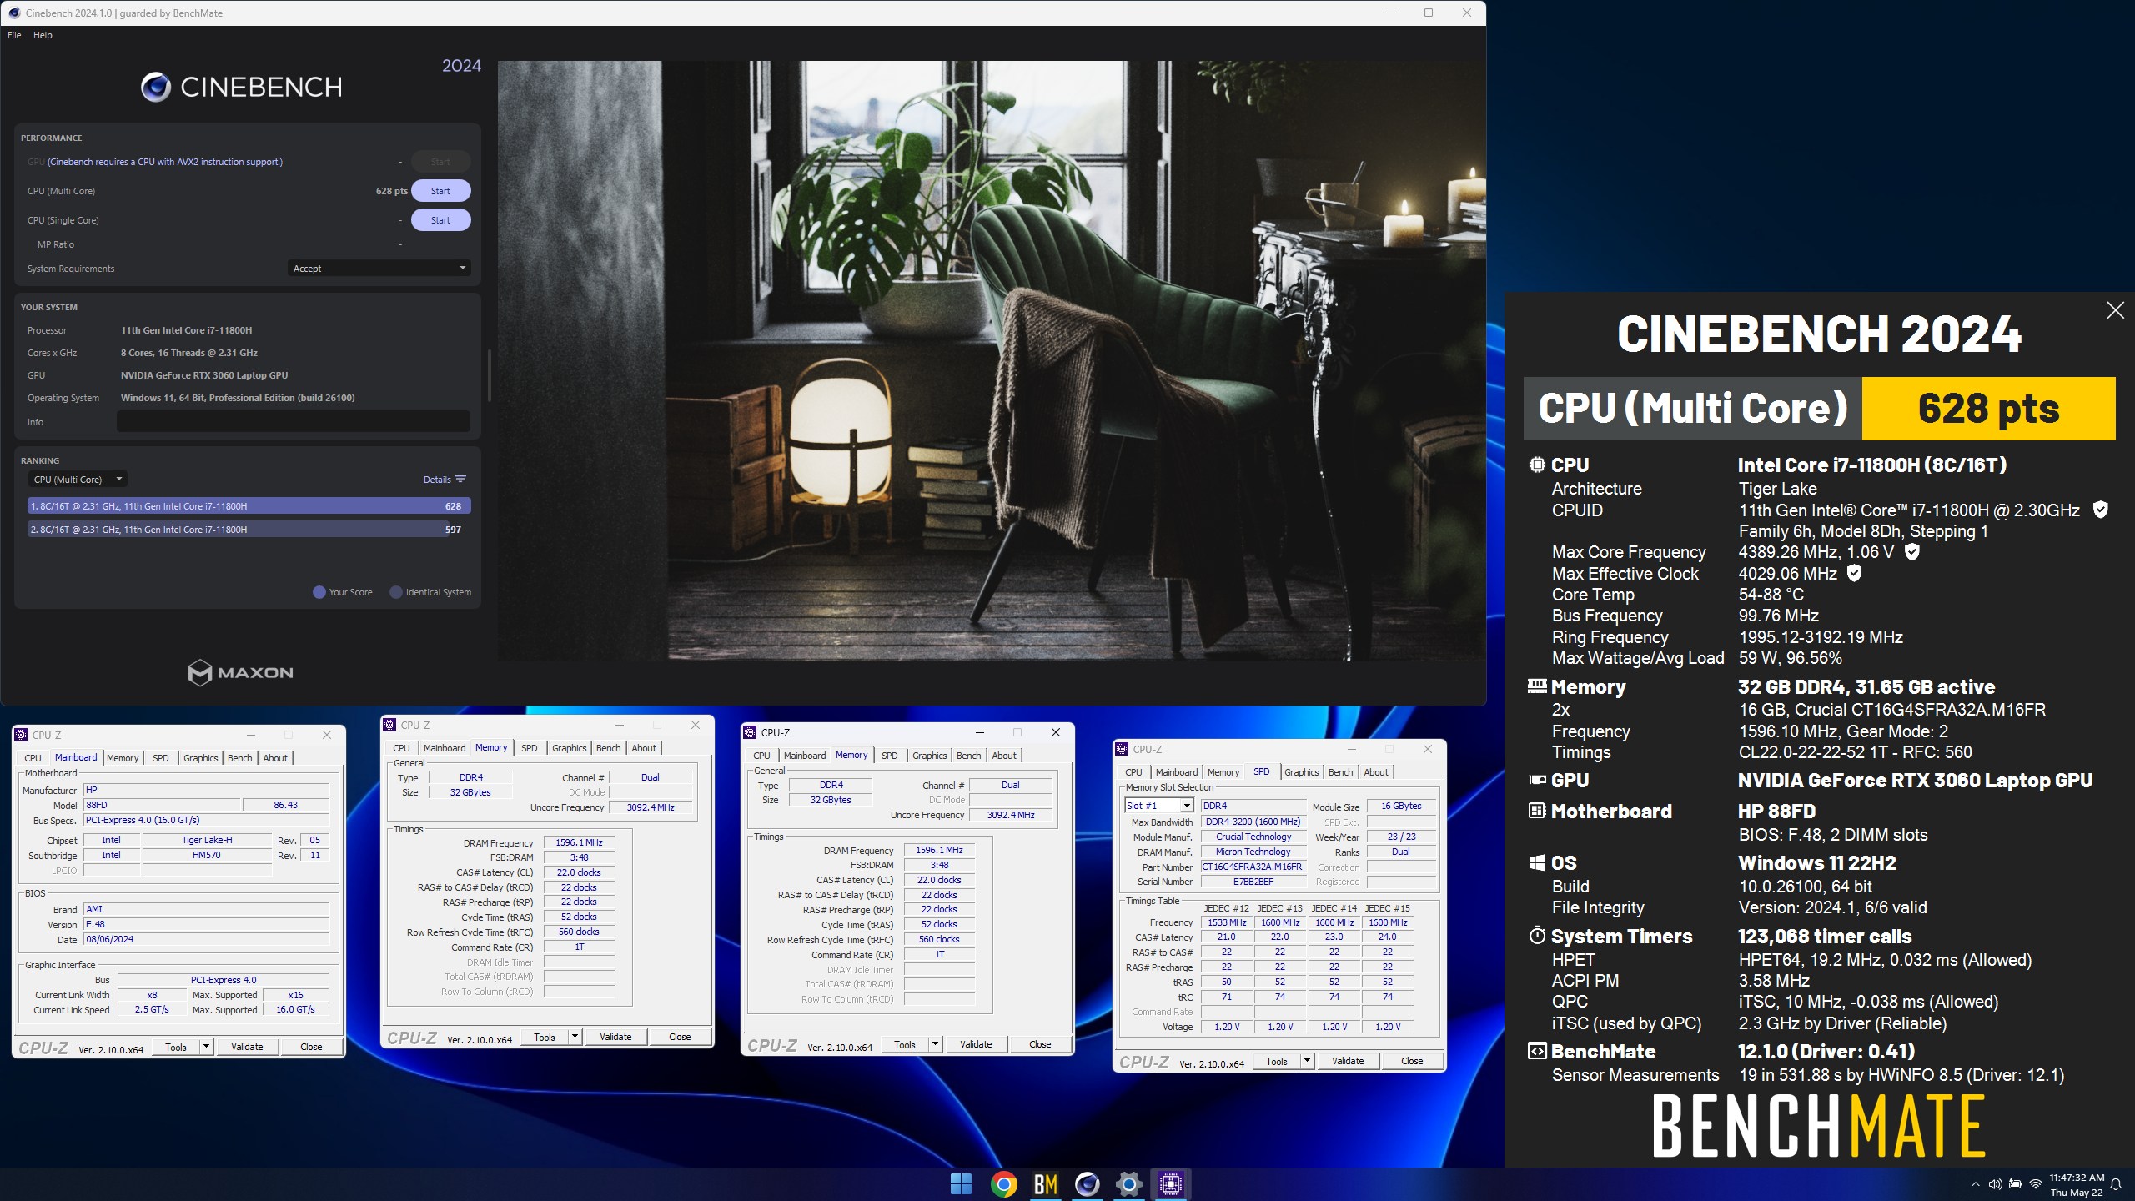
Task: Click Part Number CT16G4SFRA32A.M16FR in SPD window
Action: tap(1252, 867)
